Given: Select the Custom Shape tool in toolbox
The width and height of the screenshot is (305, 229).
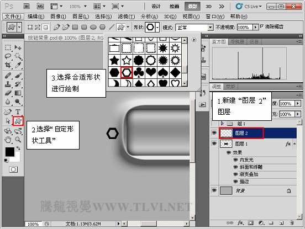Looking at the screenshot, I should click(x=18, y=121).
